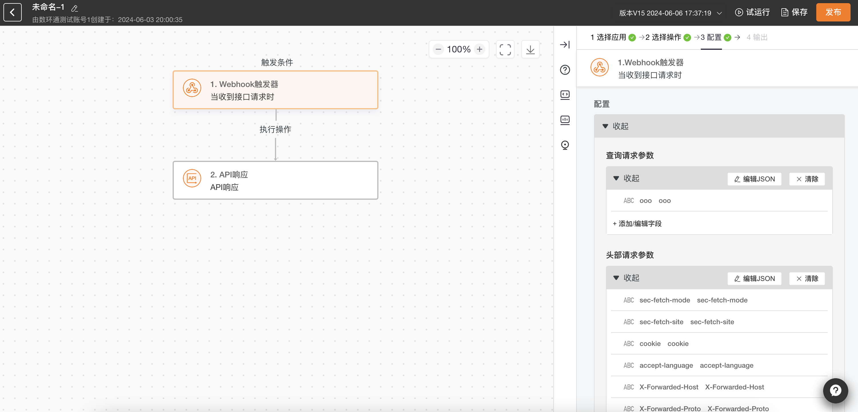Click the chart monitor sidebar icon
858x412 pixels.
[x=565, y=120]
